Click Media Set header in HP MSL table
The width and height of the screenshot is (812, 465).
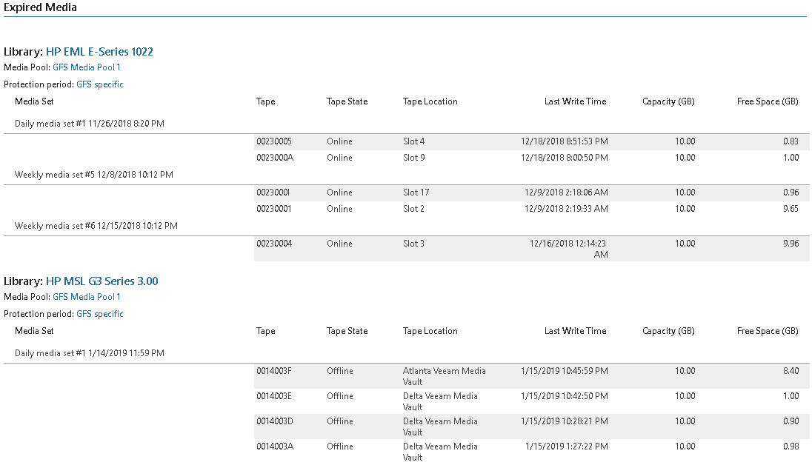34,331
